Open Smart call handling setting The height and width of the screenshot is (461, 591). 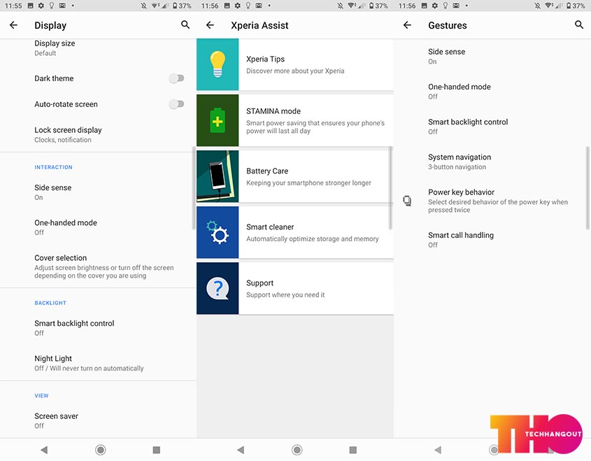coord(492,240)
